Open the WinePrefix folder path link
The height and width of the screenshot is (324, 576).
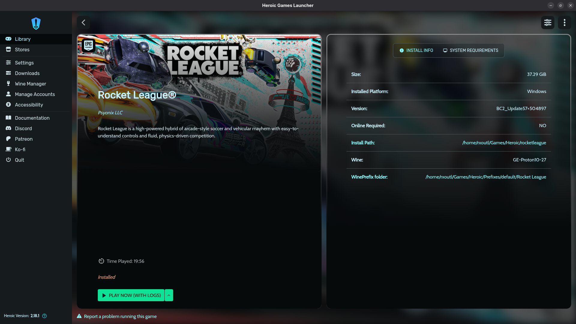pyautogui.click(x=485, y=177)
